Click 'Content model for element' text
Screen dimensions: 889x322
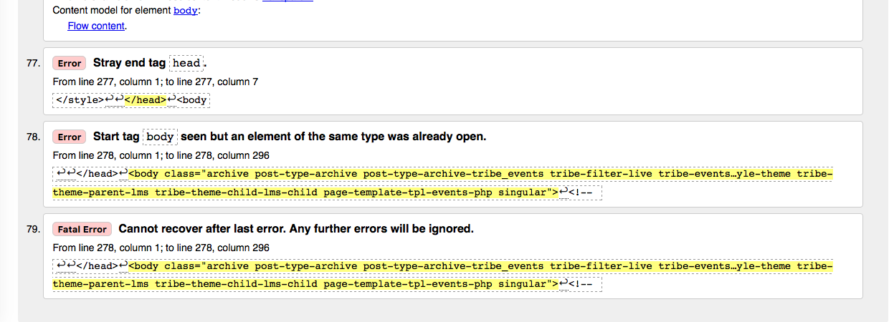(x=112, y=11)
